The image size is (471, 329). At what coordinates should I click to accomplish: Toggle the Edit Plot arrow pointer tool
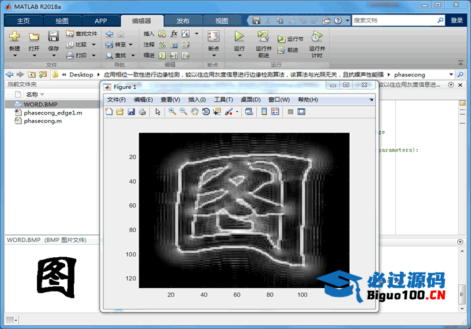coord(157,112)
